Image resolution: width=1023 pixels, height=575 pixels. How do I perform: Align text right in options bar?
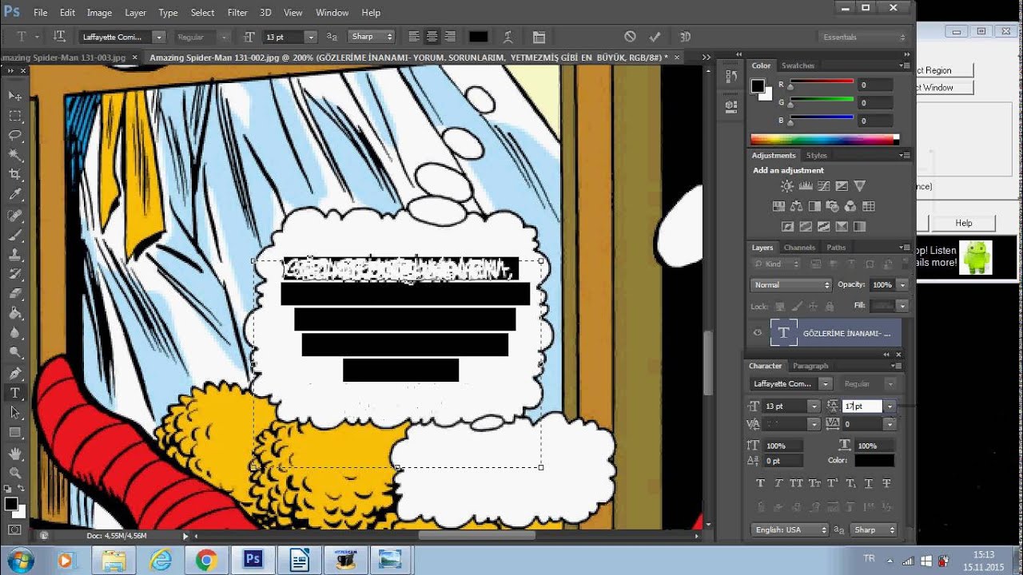tap(450, 37)
